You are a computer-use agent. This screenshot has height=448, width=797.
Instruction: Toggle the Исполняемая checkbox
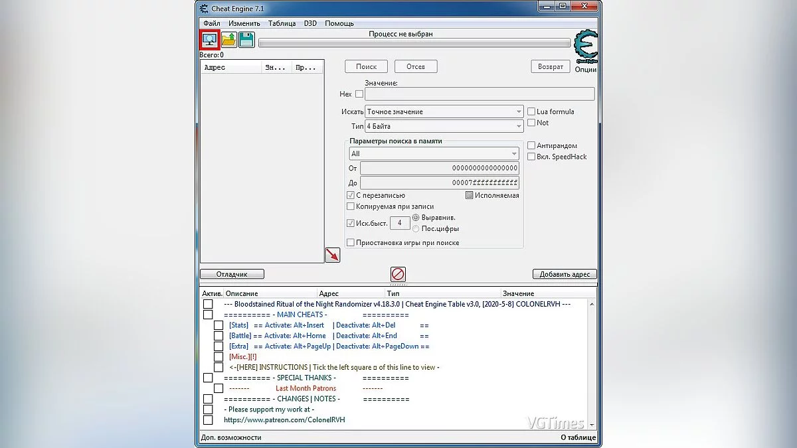pos(470,196)
